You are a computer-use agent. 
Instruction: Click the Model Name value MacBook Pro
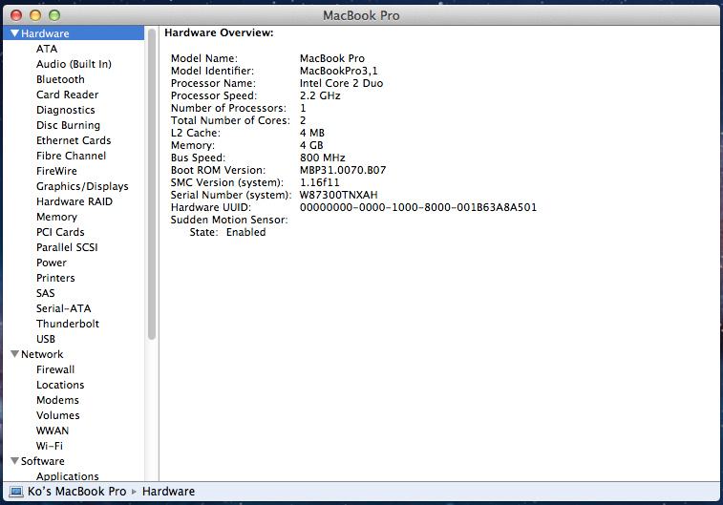pos(332,58)
